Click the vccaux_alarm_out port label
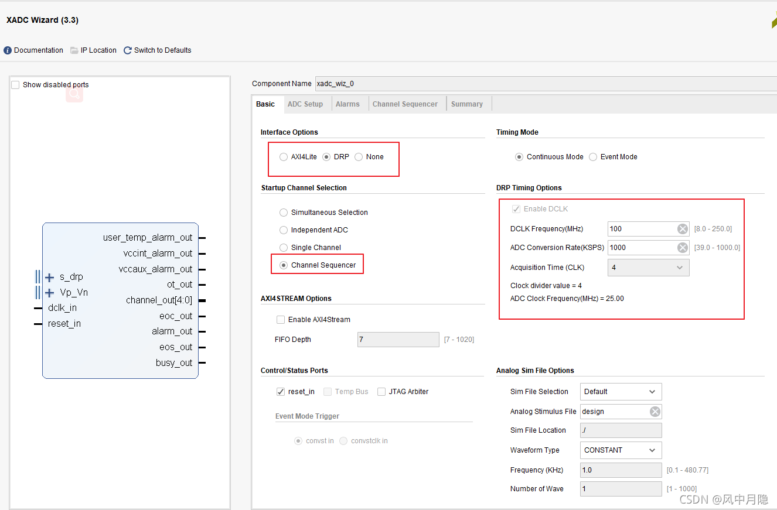The width and height of the screenshot is (777, 510). pos(155,269)
